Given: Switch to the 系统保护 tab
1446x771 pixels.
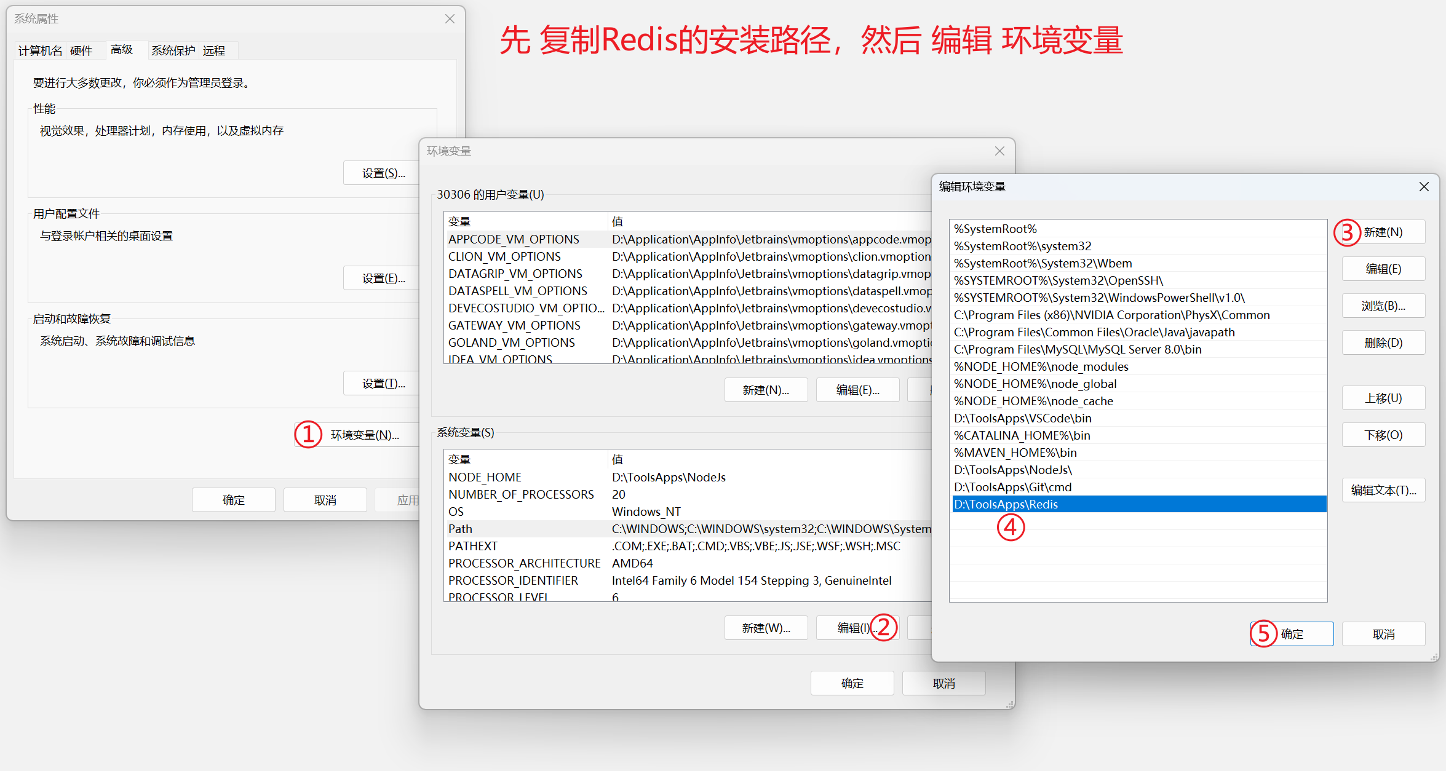Looking at the screenshot, I should click(173, 50).
